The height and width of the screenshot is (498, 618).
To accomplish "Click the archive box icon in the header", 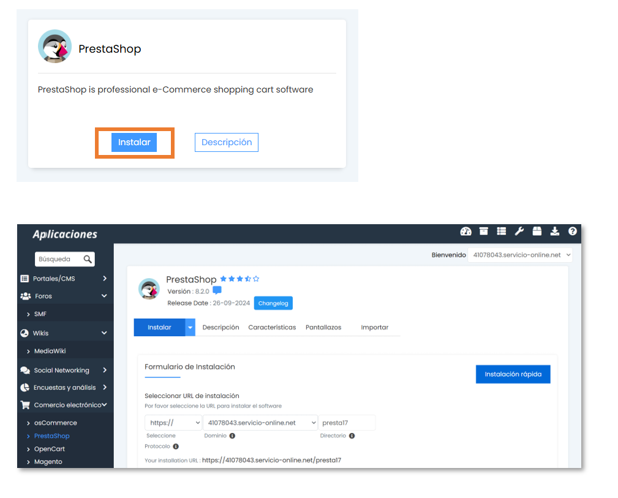I will click(484, 231).
